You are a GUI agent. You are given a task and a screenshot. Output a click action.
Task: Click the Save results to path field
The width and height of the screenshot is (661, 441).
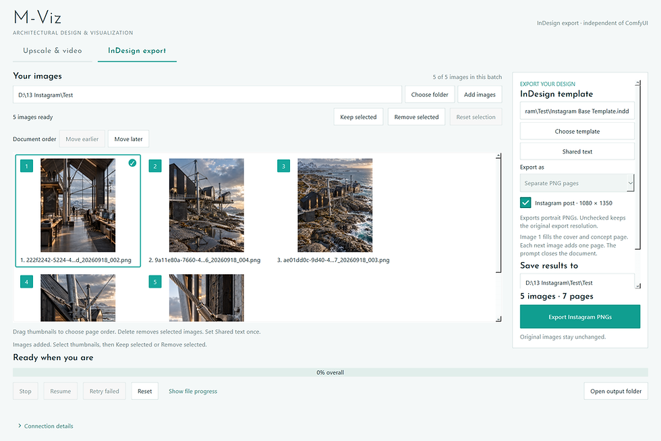577,282
